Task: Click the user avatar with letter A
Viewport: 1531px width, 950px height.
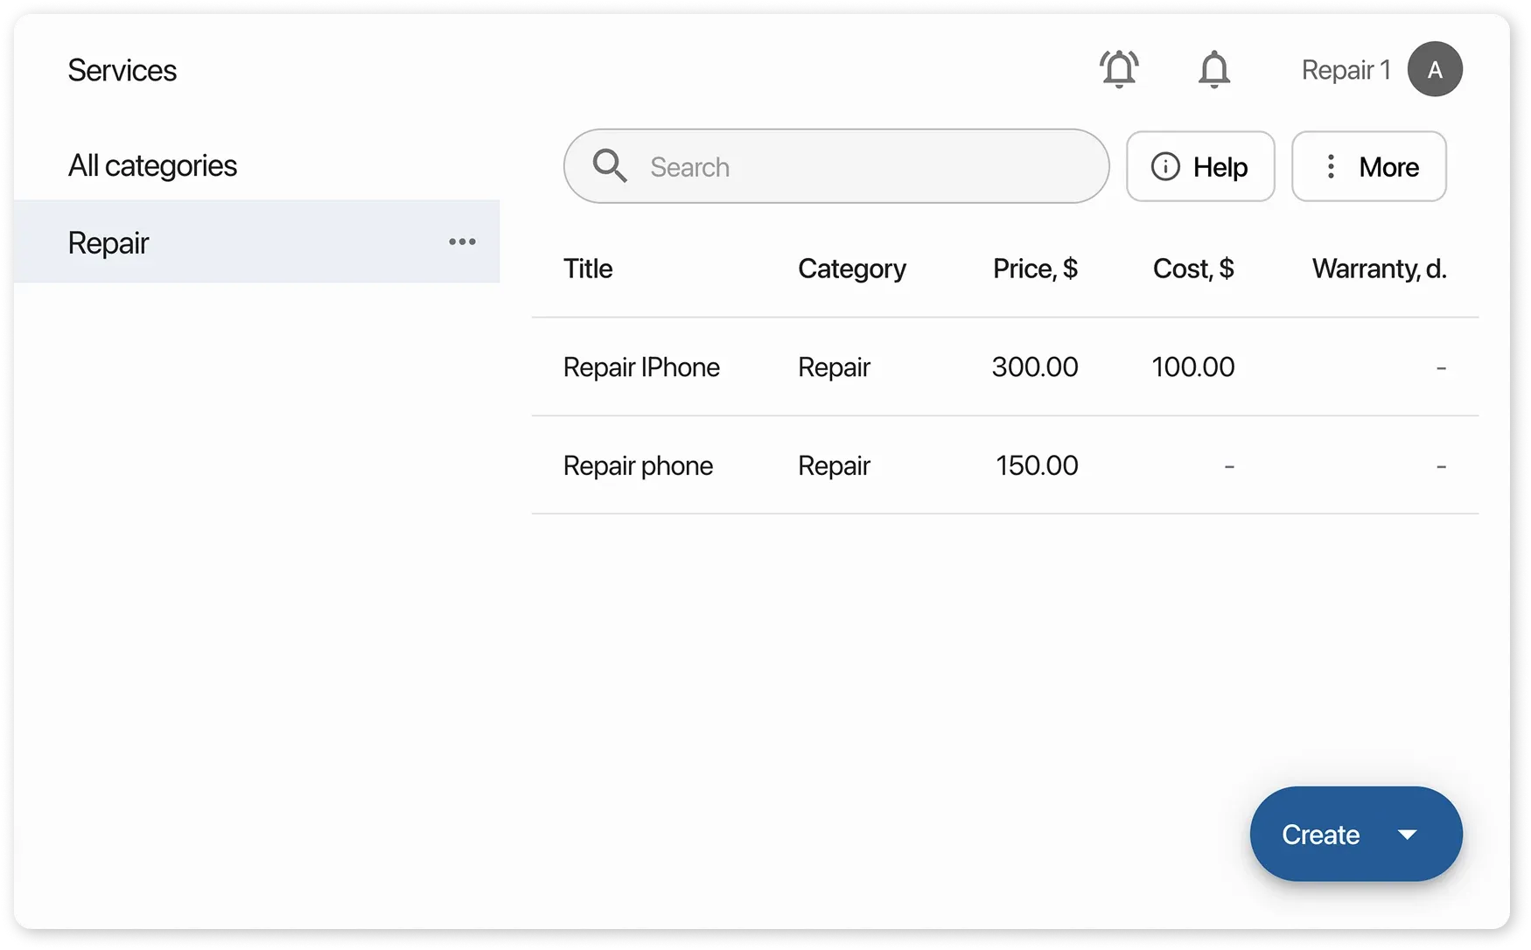Action: 1435,69
